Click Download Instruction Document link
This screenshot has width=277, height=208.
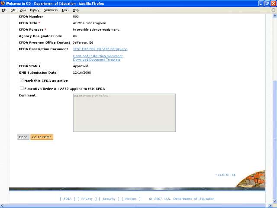click(x=98, y=56)
